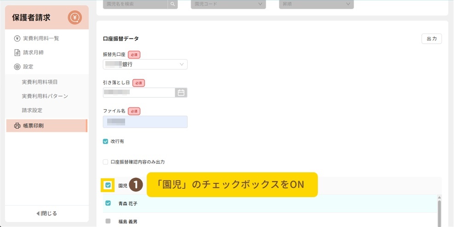Screen dimensions: 454x227
Task: Open the 振替先口座 bank dropdown
Action: [145, 64]
